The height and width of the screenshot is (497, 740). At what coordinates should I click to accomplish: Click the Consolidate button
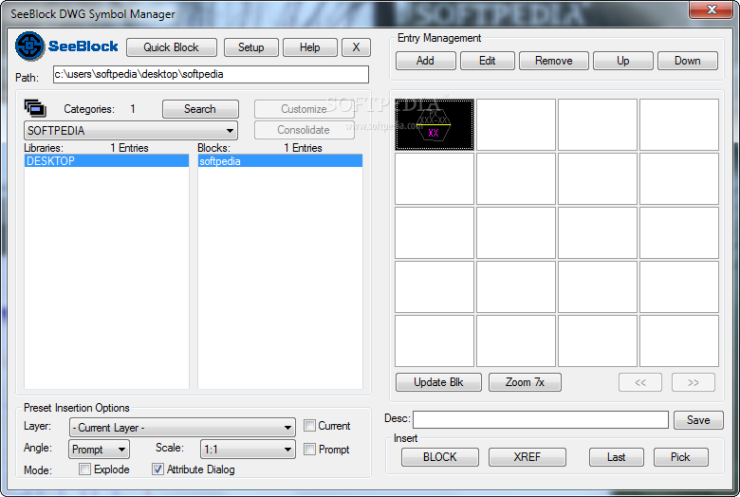pos(304,130)
